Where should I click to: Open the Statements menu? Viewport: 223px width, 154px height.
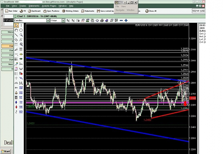pyautogui.click(x=34, y=6)
